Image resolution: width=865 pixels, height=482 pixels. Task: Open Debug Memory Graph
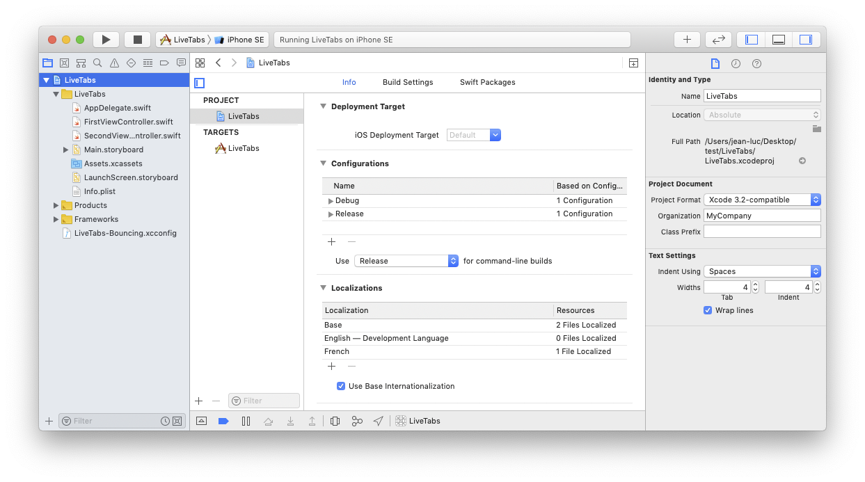(357, 421)
